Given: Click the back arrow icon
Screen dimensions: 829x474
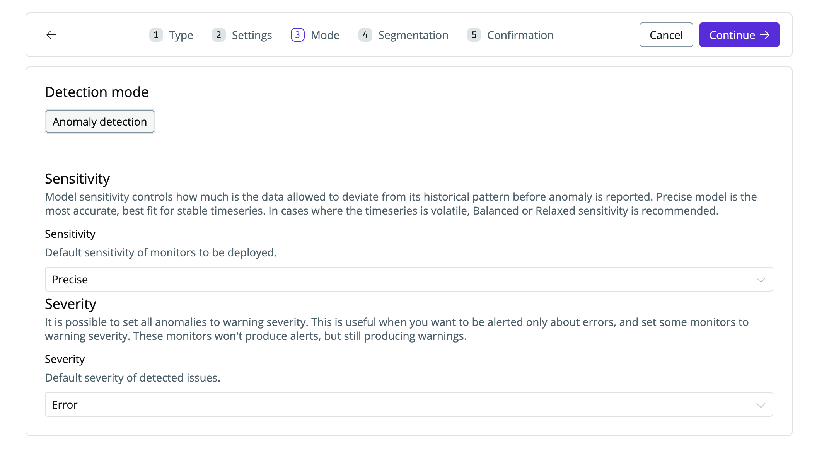Looking at the screenshot, I should point(51,35).
